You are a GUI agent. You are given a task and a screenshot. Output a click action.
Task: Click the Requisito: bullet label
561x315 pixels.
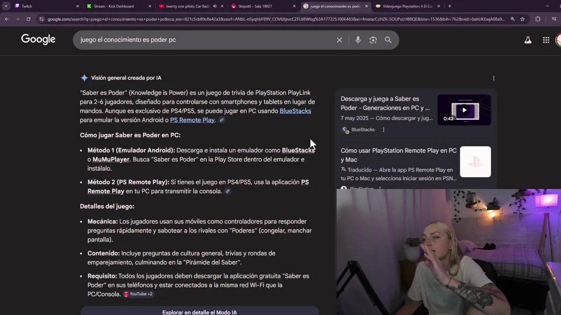(x=102, y=276)
